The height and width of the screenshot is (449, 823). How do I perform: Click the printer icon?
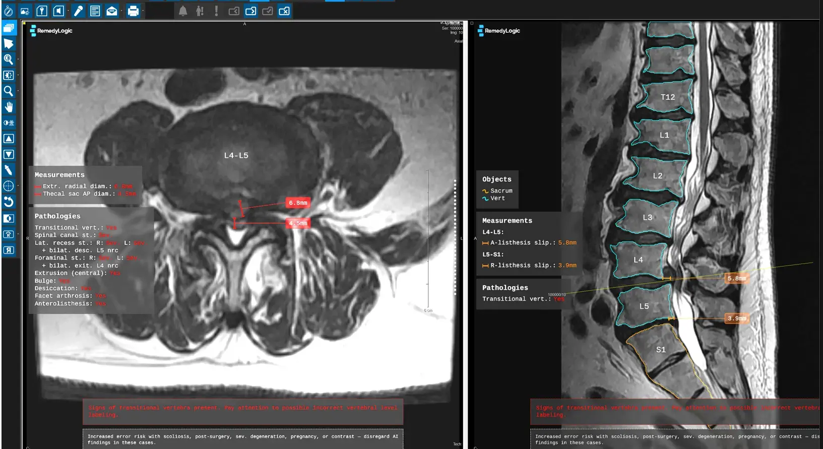133,11
